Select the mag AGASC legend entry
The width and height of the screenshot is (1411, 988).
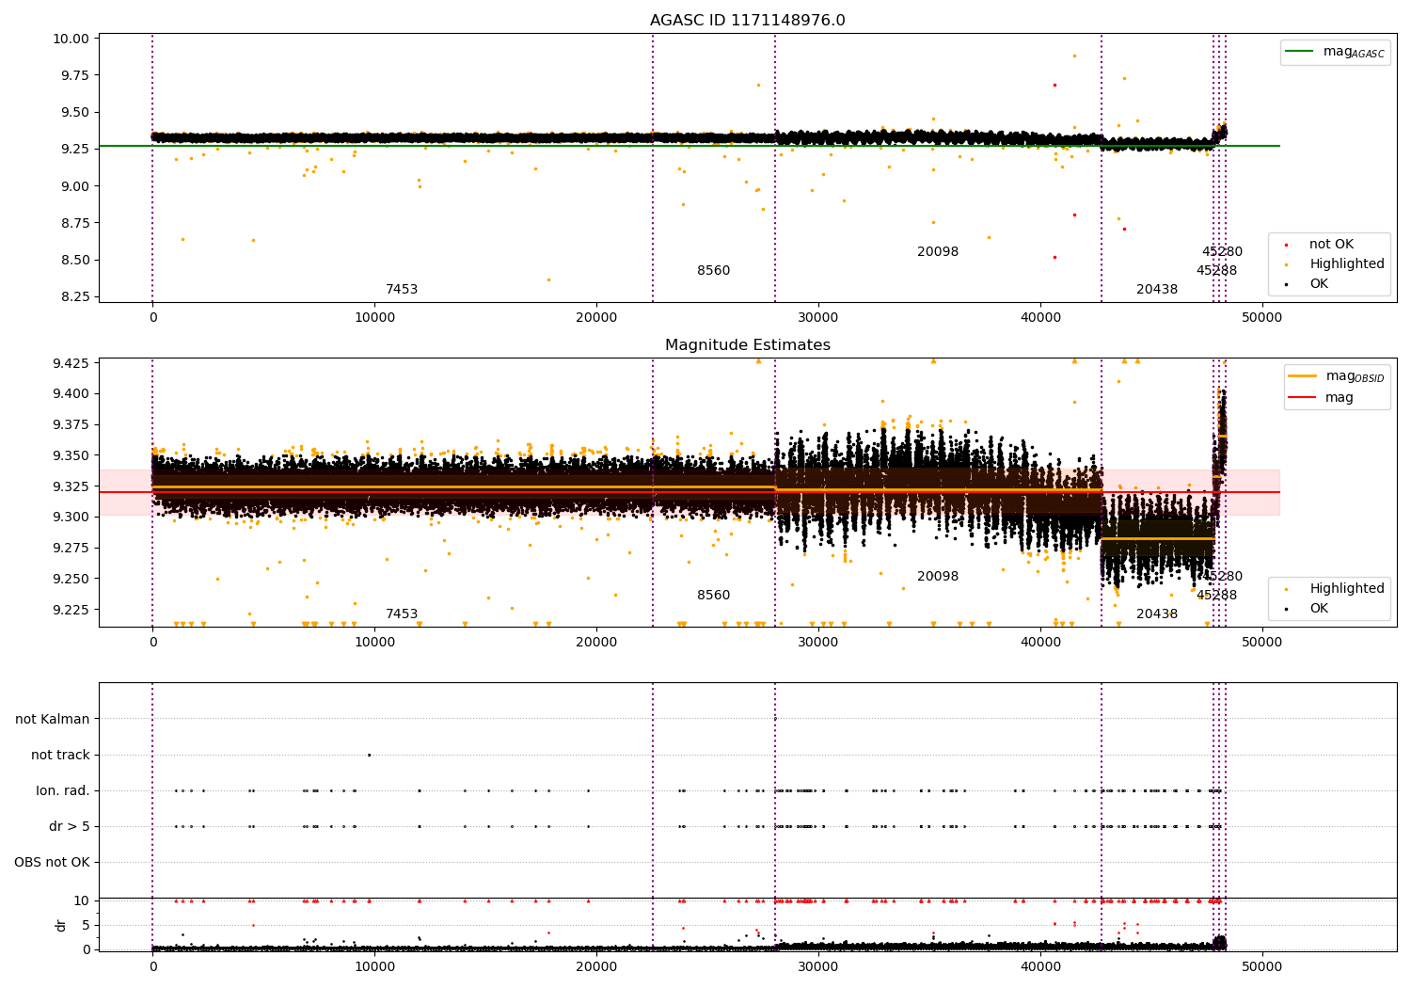[1354, 52]
